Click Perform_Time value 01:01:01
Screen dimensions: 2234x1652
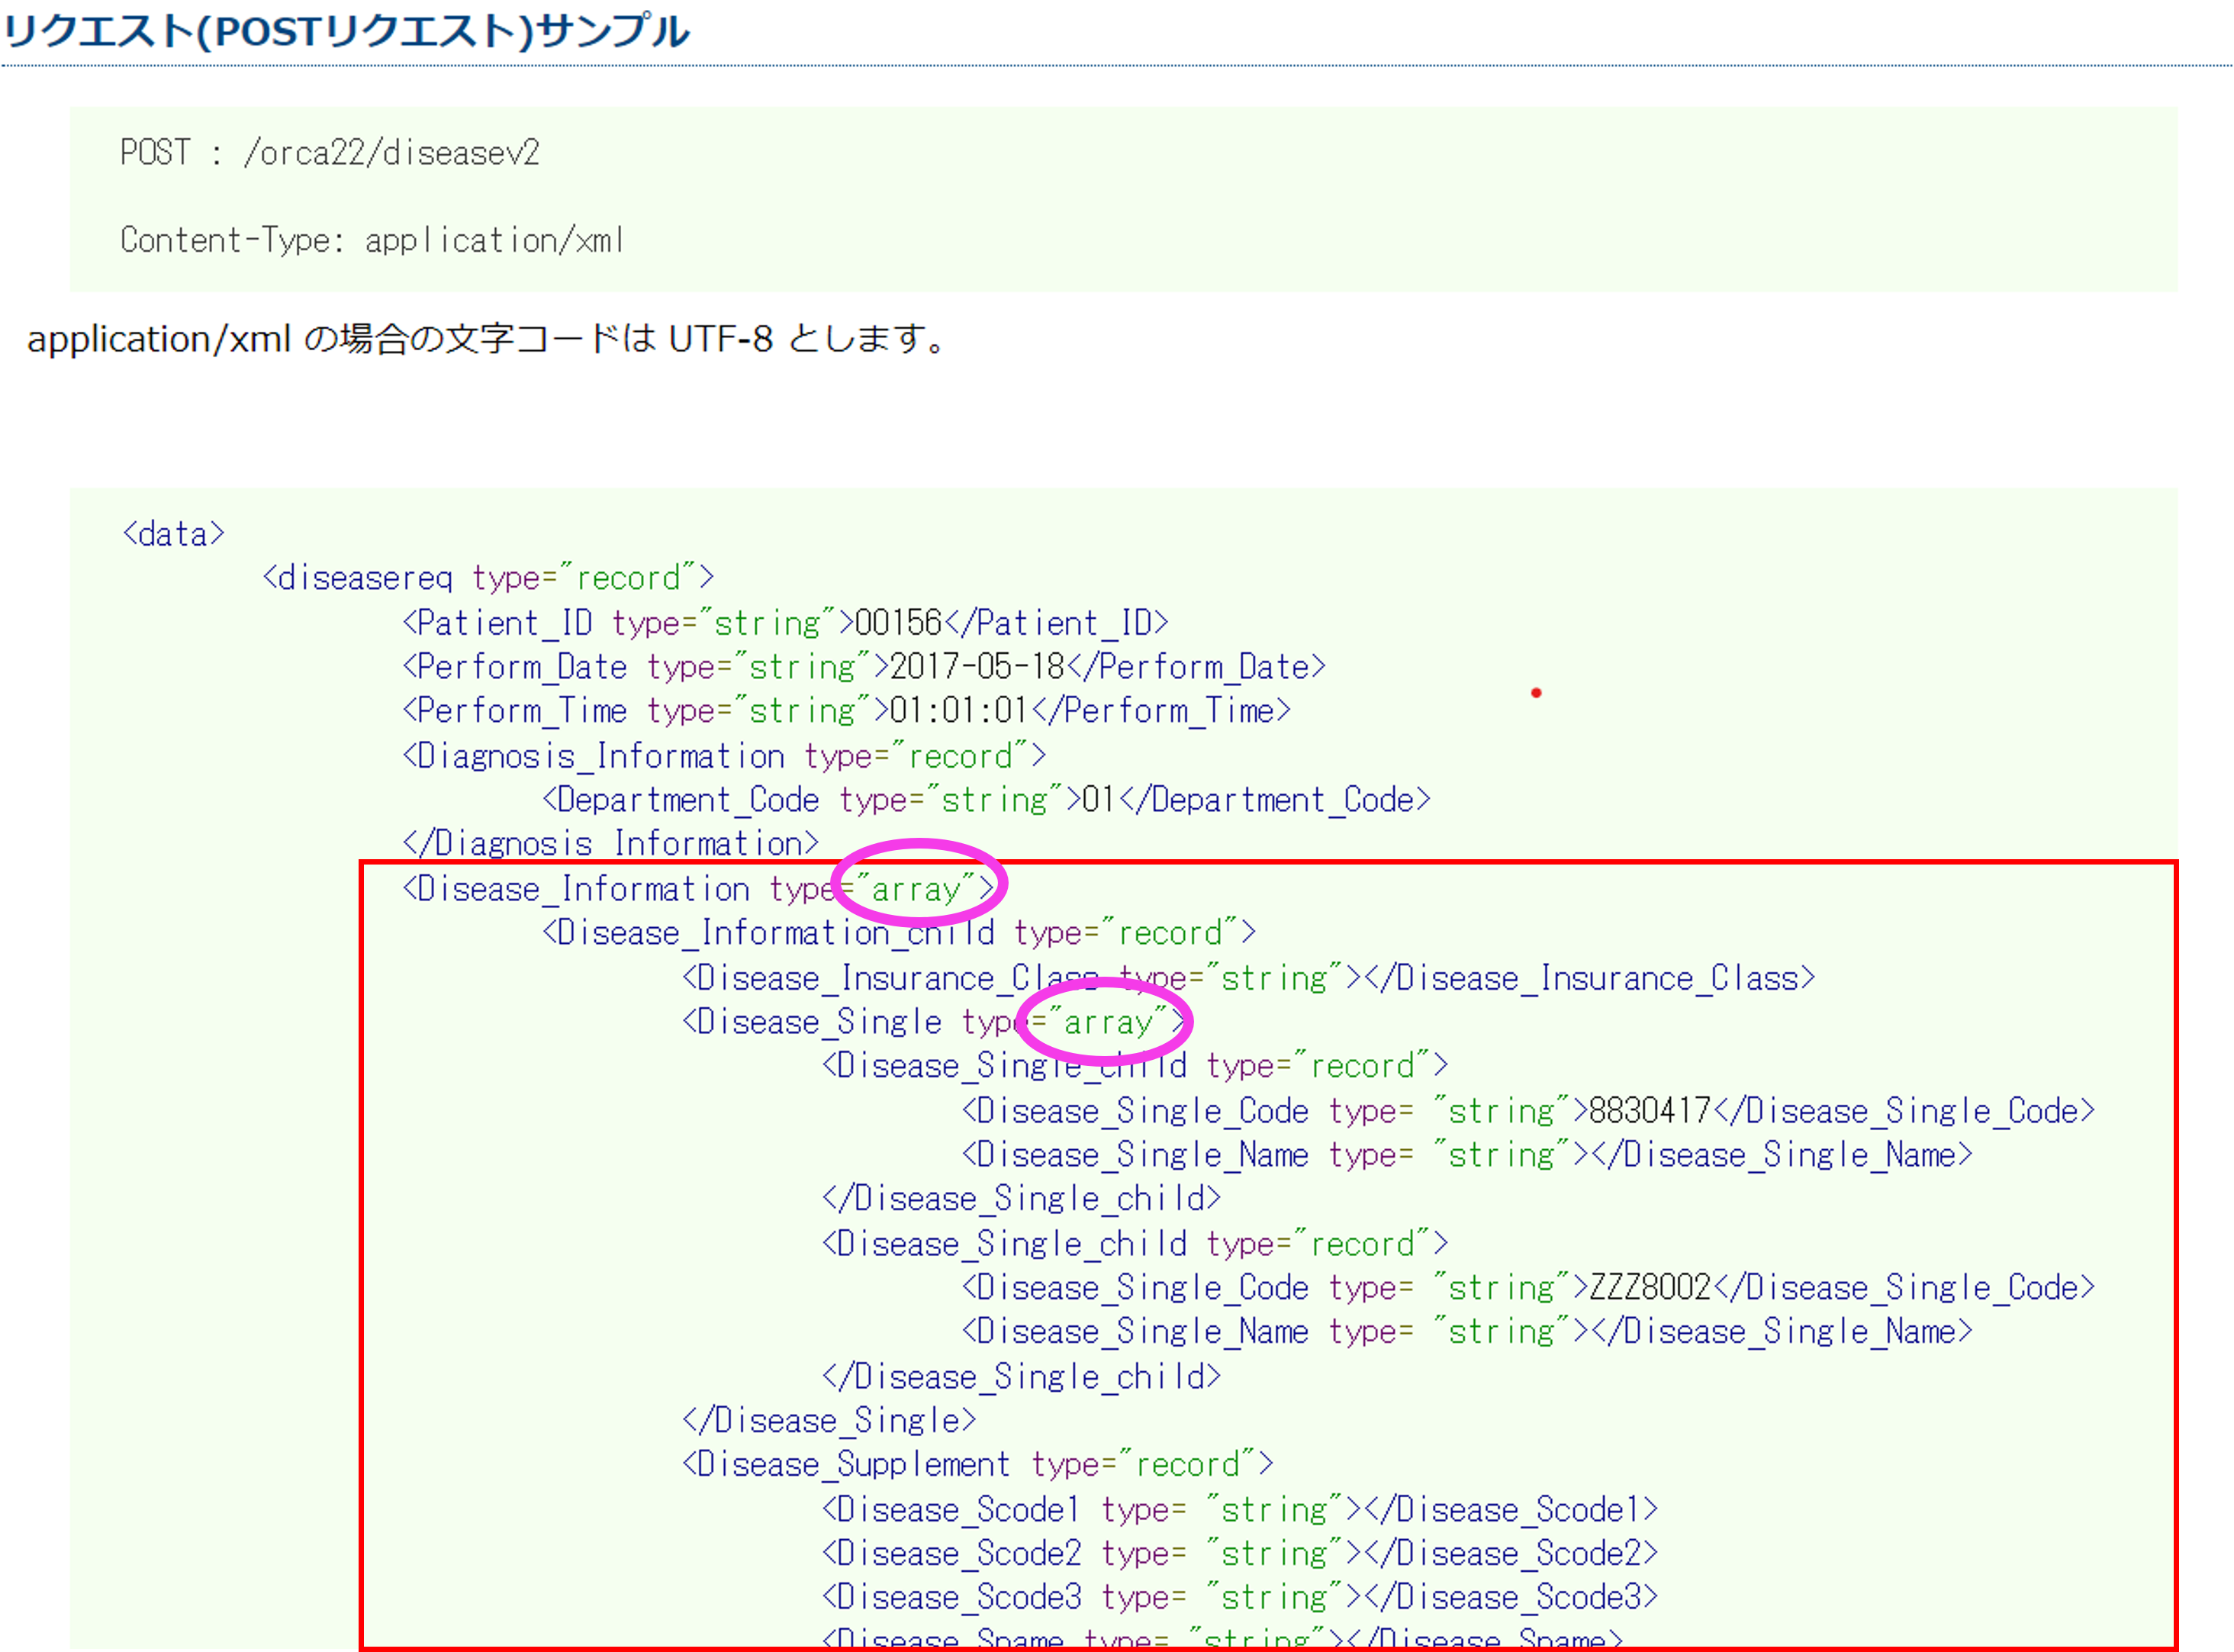[958, 711]
